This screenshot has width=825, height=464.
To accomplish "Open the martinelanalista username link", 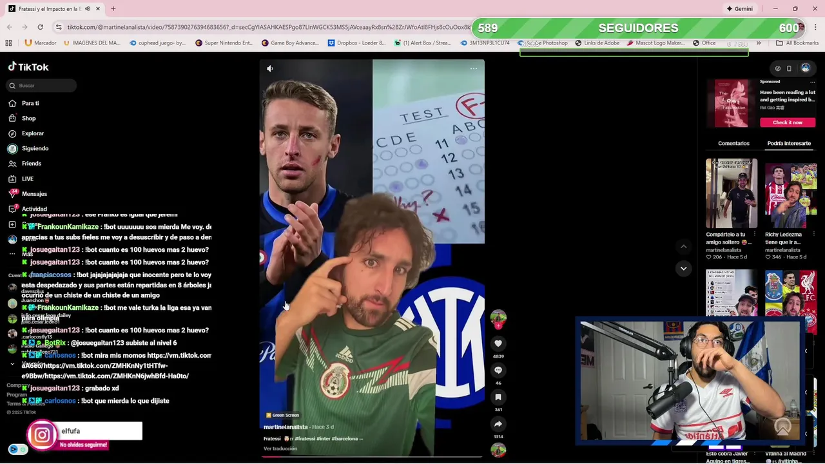I will (x=286, y=427).
